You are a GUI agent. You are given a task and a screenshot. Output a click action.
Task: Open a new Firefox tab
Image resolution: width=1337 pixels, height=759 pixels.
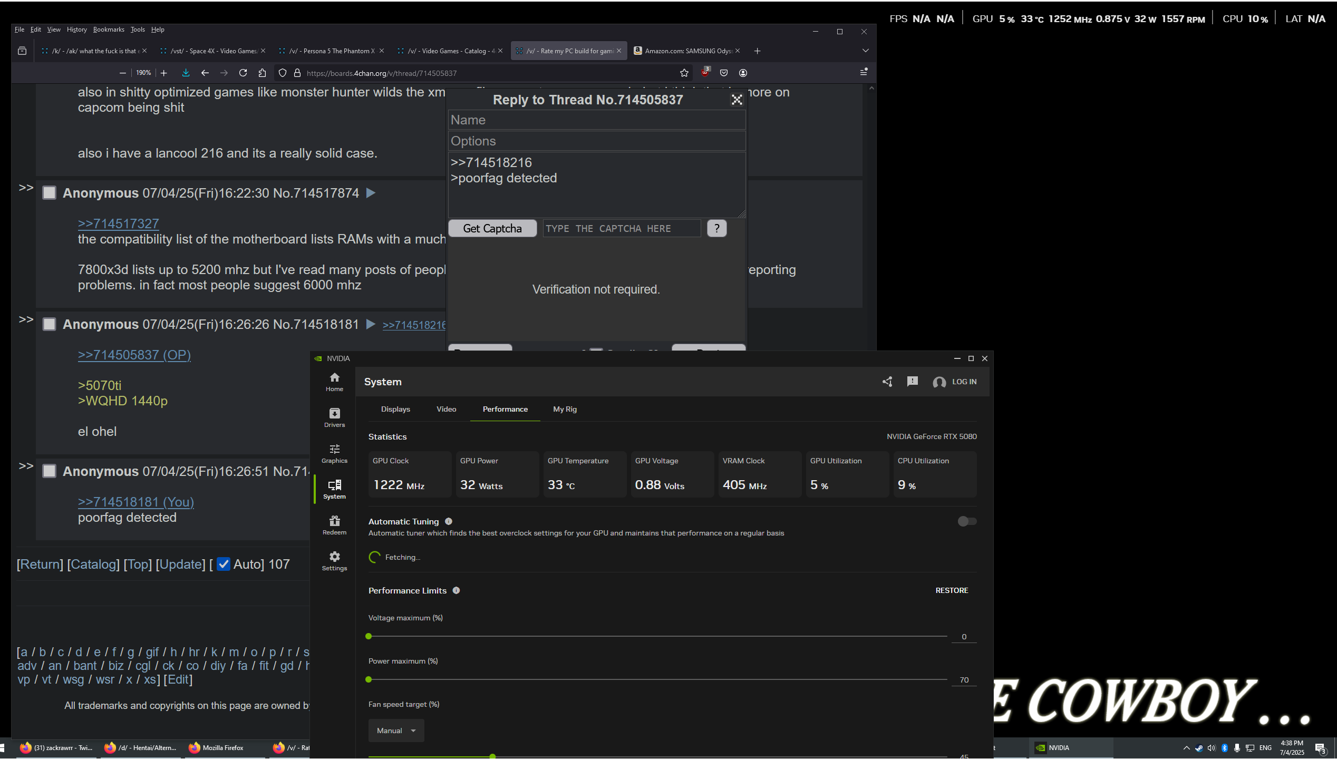(x=757, y=51)
